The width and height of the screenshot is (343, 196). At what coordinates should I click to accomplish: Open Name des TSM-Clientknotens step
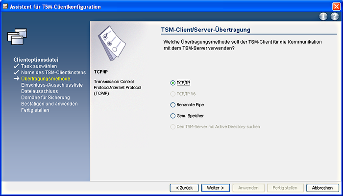coord(49,72)
